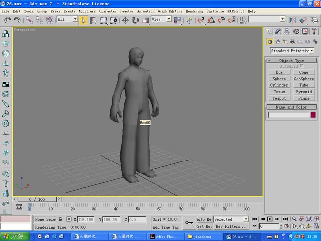The width and height of the screenshot is (321, 241).
Task: Toggle Window/Crossing selection mode
Action: tap(113, 20)
